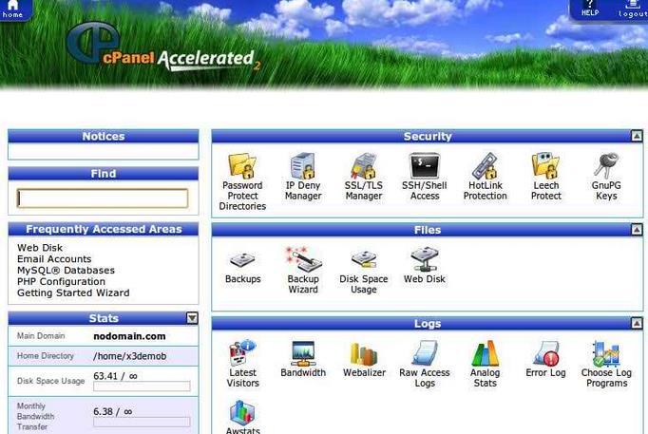Open Web Disk in Frequently Accessed Areas

click(40, 248)
